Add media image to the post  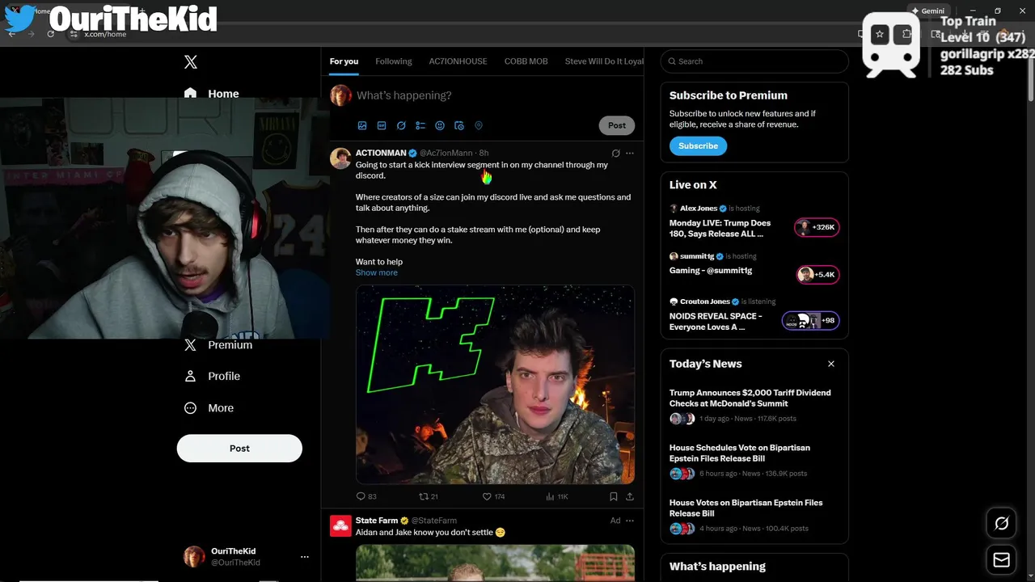pyautogui.click(x=362, y=126)
